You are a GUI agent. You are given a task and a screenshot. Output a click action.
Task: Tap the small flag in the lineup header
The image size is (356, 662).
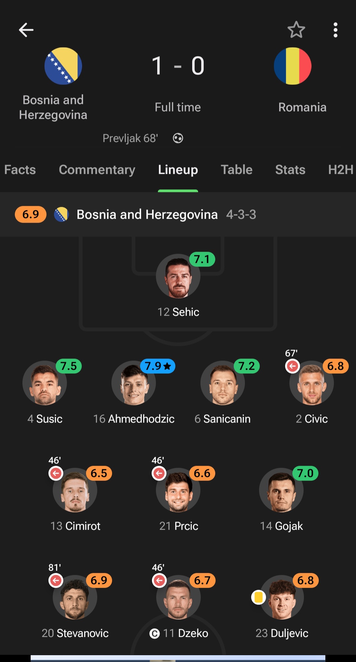pyautogui.click(x=61, y=214)
